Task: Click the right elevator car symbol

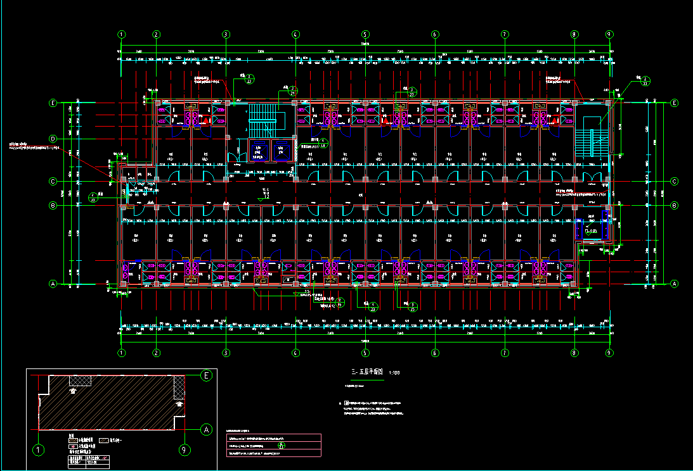Action: pos(280,151)
